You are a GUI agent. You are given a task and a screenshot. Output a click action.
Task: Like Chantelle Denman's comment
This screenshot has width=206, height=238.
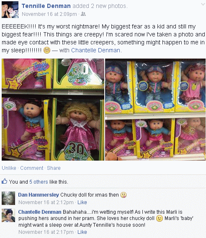tap(82, 232)
